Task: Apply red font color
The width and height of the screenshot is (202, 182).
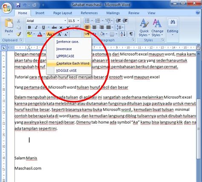Action: pos(40,34)
